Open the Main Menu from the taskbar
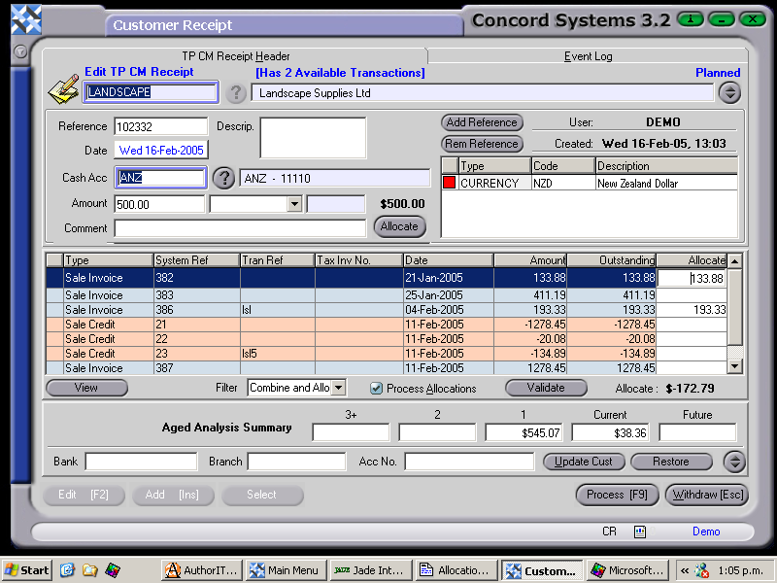The height and width of the screenshot is (583, 777). (x=285, y=571)
